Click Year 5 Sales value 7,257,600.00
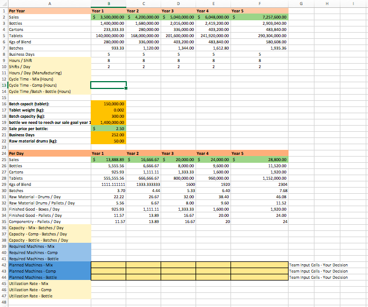Image resolution: width=368 pixels, height=307 pixels. tap(260, 17)
